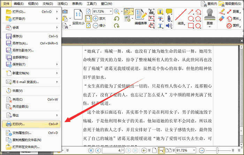
Task: Go to first page using bottom navigation
Action: point(91,150)
